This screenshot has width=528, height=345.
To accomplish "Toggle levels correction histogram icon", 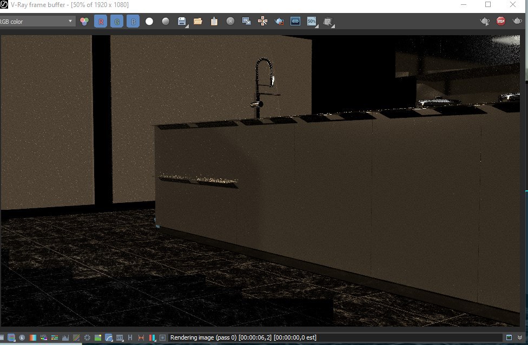I will pos(65,337).
